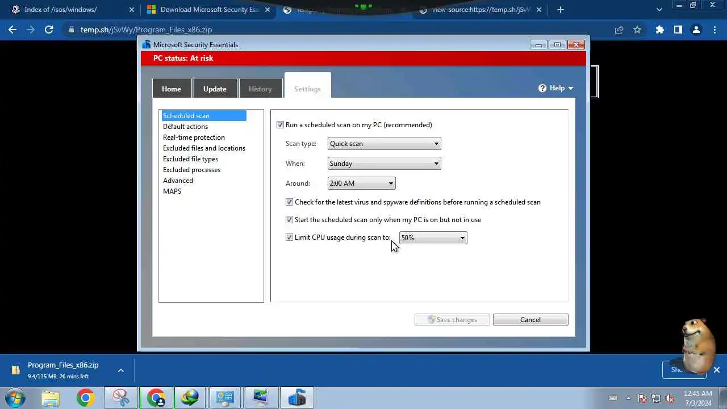Switch to Microsoft Security Essentials taskbar icon
This screenshot has width=727, height=409.
297,398
